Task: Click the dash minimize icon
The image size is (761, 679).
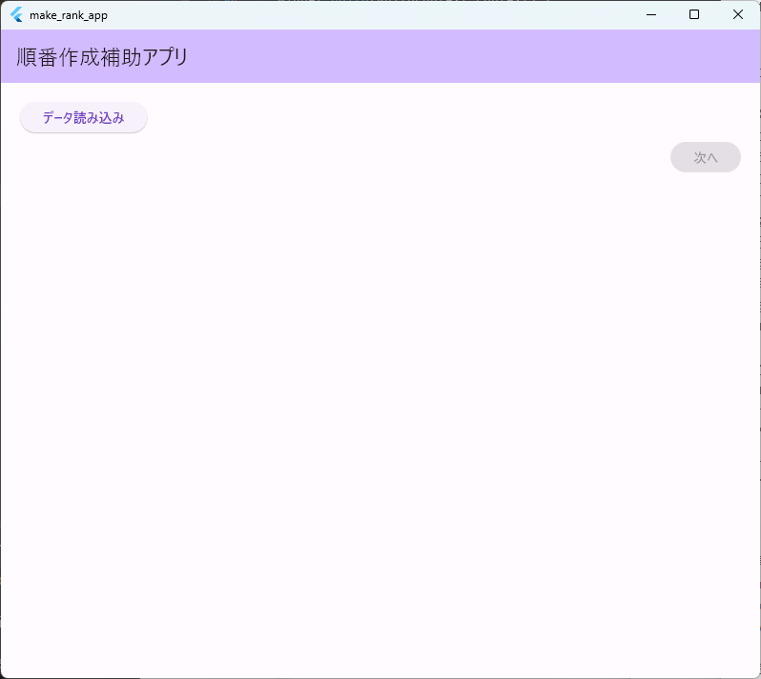Action: click(x=650, y=14)
